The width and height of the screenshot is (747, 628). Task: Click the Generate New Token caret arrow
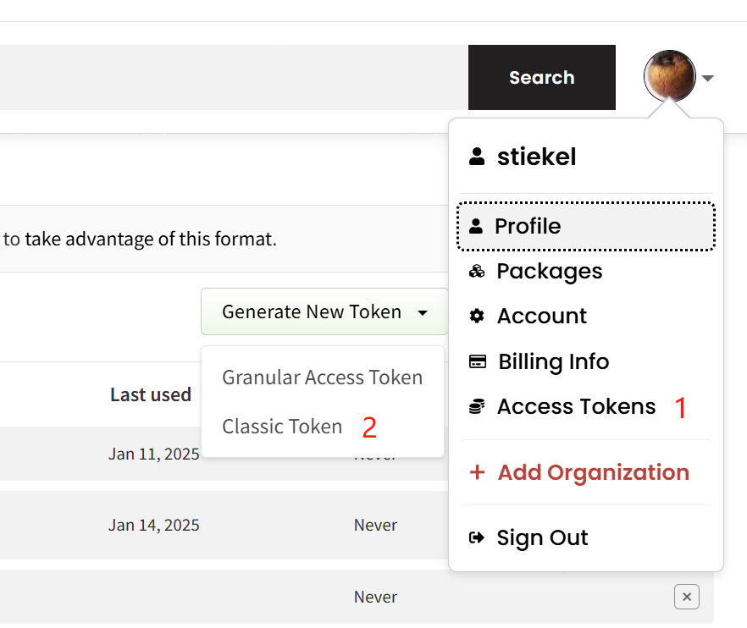point(422,313)
